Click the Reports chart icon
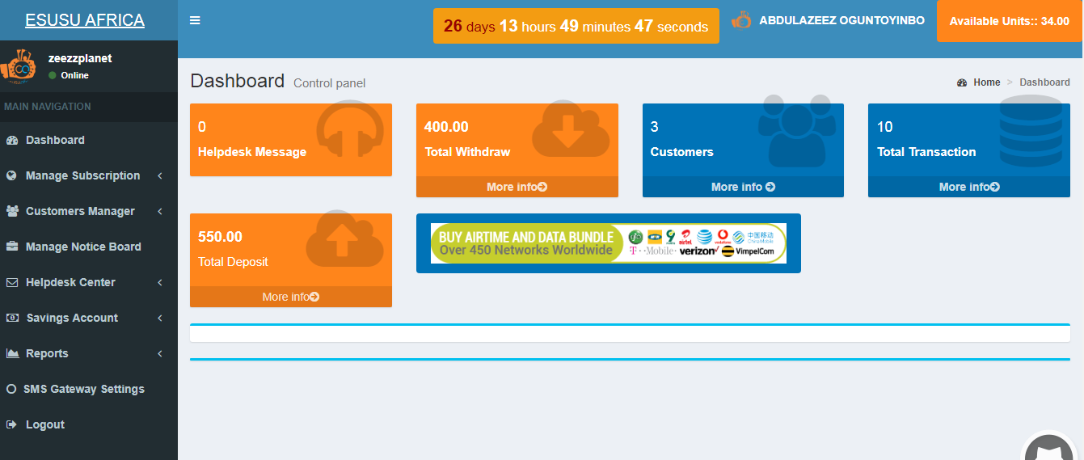Viewport: 1084px width, 460px height. 12,353
